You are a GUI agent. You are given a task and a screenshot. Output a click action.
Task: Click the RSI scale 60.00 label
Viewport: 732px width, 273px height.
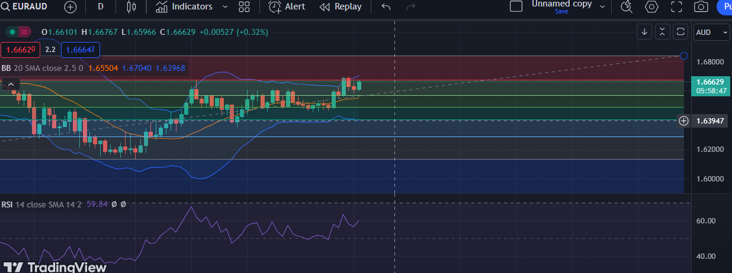[706, 220]
